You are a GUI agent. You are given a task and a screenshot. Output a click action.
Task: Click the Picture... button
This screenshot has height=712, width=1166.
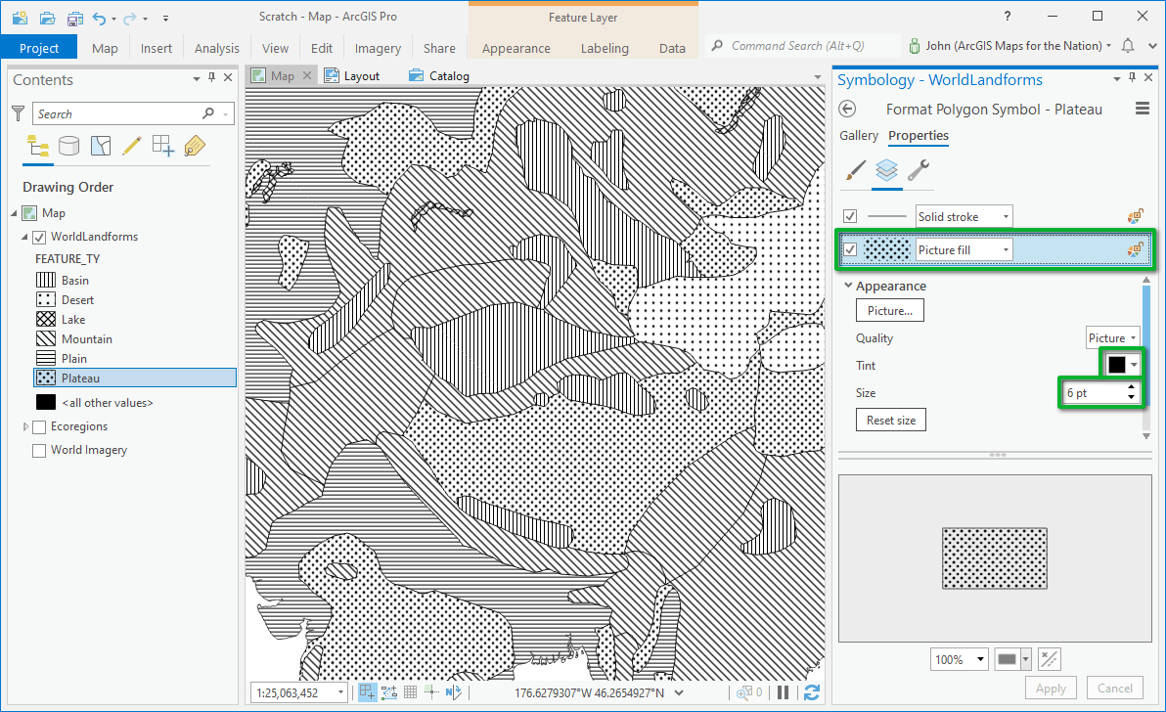889,311
